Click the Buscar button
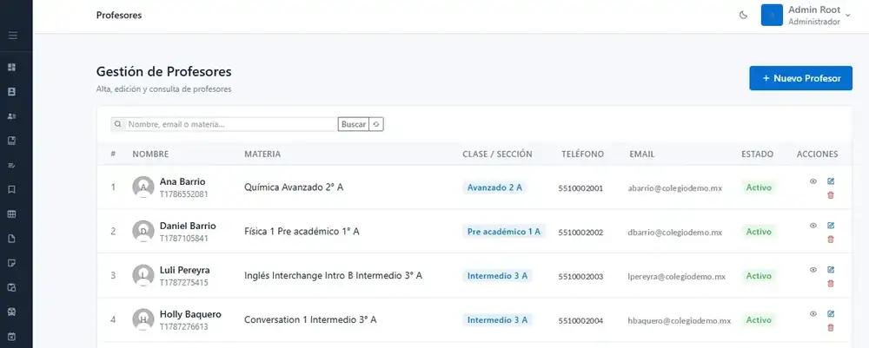 coord(354,124)
